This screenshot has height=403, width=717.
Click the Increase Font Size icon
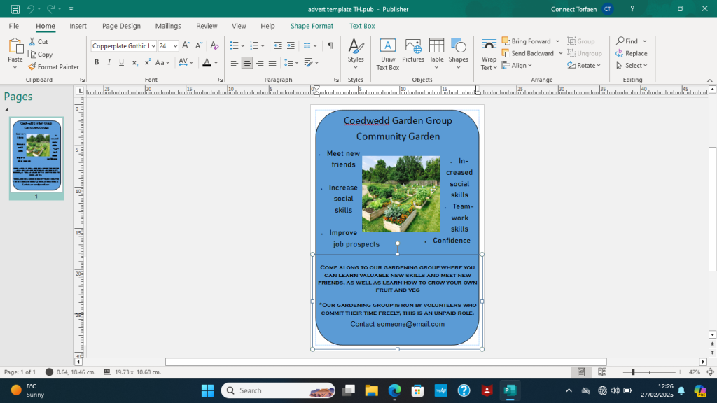tap(186, 45)
